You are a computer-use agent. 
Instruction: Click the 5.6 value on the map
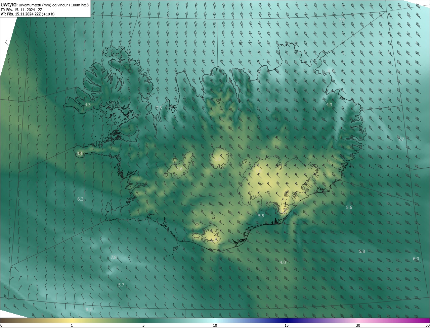(x=349, y=208)
